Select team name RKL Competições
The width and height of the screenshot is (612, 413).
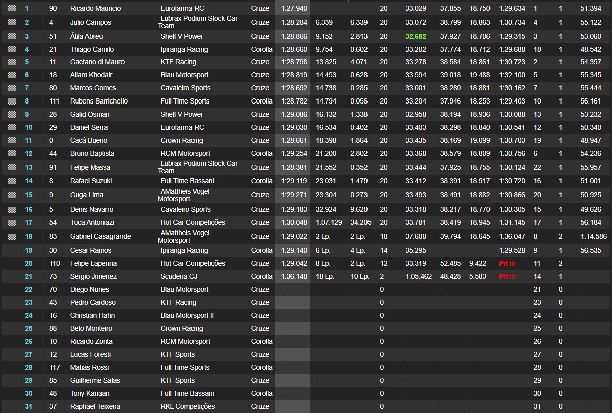[x=188, y=406]
